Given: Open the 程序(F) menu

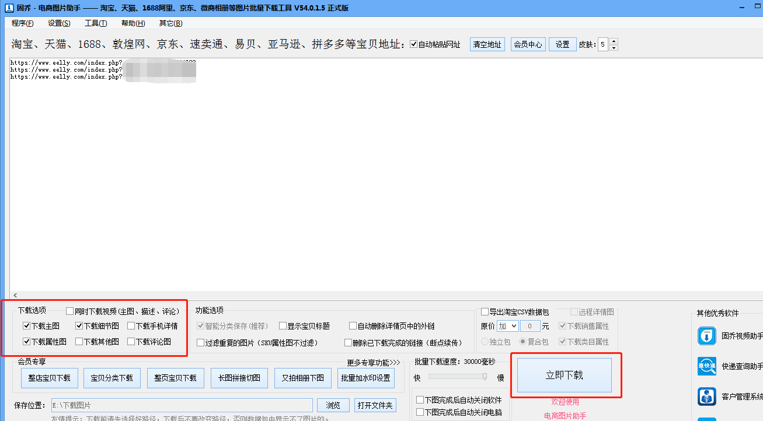Looking at the screenshot, I should click(22, 23).
